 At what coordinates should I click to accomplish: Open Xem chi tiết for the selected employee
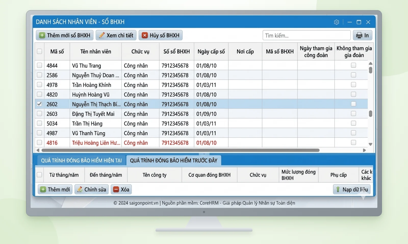(x=116, y=35)
